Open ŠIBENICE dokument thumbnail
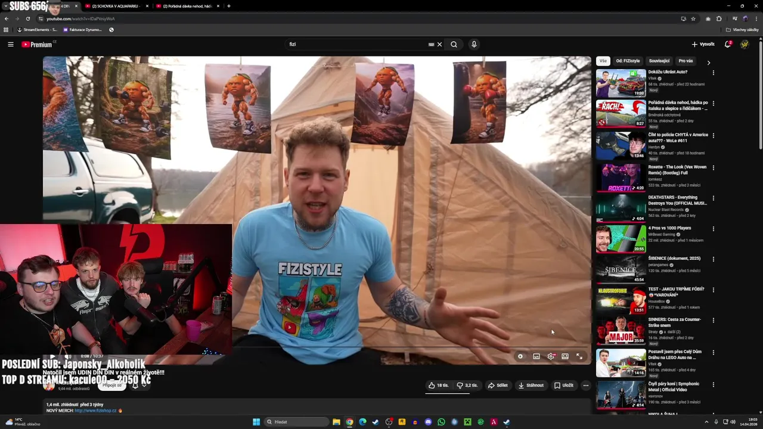Image resolution: width=763 pixels, height=429 pixels. [x=621, y=270]
